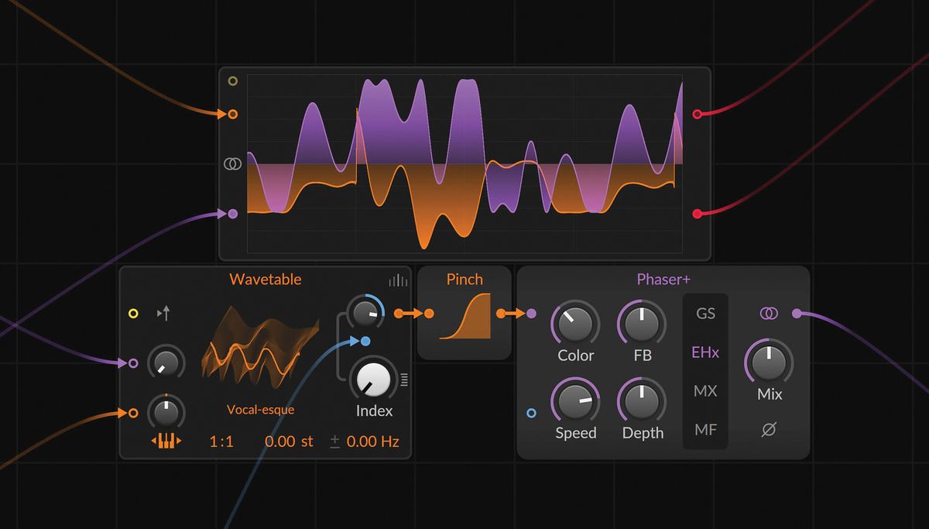This screenshot has width=929, height=529.
Task: Click the stereo pair icon on Phaser+
Action: [x=768, y=314]
